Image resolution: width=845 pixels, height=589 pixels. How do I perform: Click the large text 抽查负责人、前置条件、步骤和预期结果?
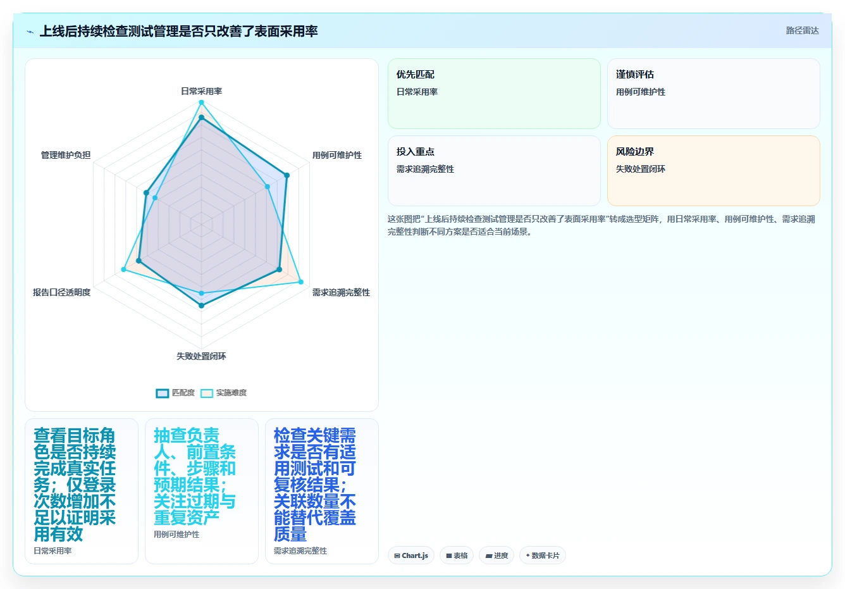[195, 476]
